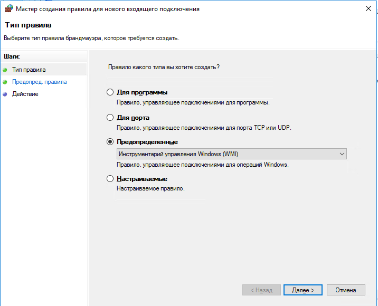Click the 'Шаги:' panel header
Image resolution: width=378 pixels, height=306 pixels.
12,56
